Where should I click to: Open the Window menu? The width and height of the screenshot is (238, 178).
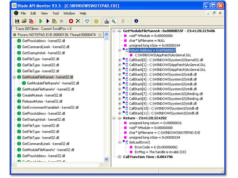click(69, 13)
